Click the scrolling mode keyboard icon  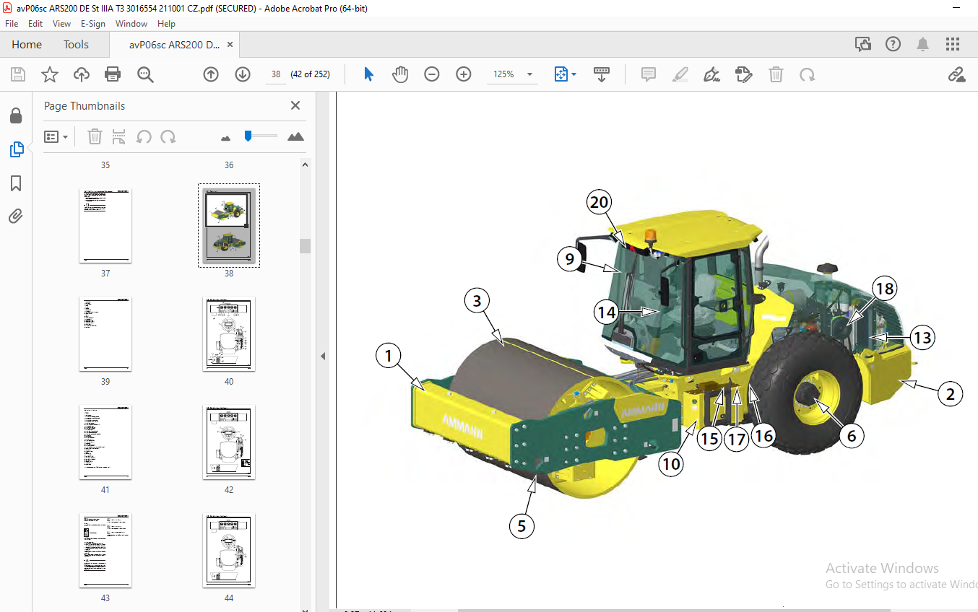pos(602,74)
